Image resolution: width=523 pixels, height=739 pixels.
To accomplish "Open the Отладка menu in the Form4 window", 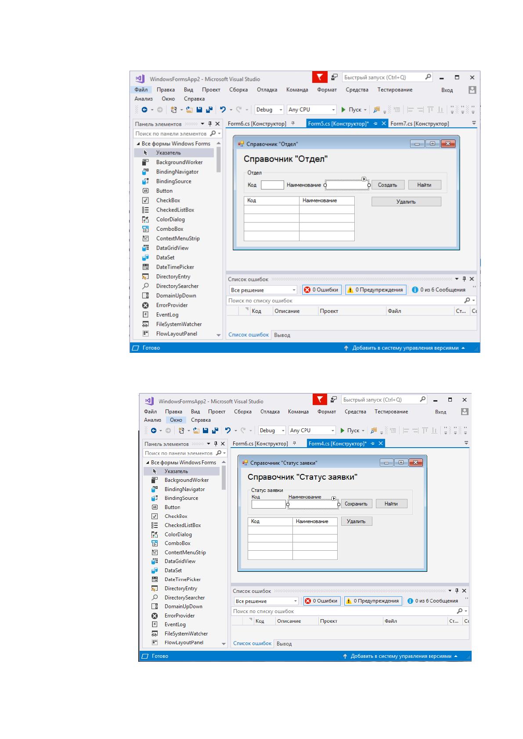I will (270, 412).
